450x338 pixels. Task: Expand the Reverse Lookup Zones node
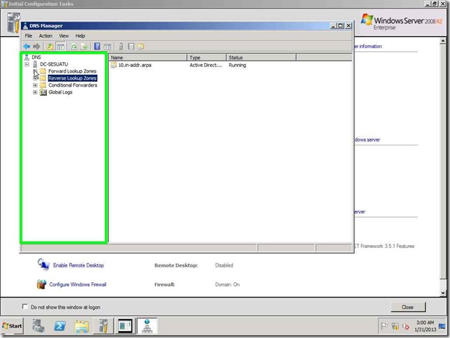coord(35,78)
